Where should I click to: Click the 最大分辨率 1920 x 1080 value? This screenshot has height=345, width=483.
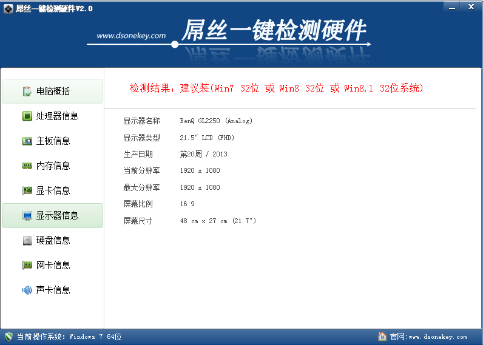click(200, 188)
